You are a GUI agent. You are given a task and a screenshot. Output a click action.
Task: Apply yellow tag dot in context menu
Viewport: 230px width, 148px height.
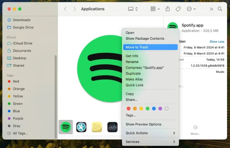pos(141,109)
